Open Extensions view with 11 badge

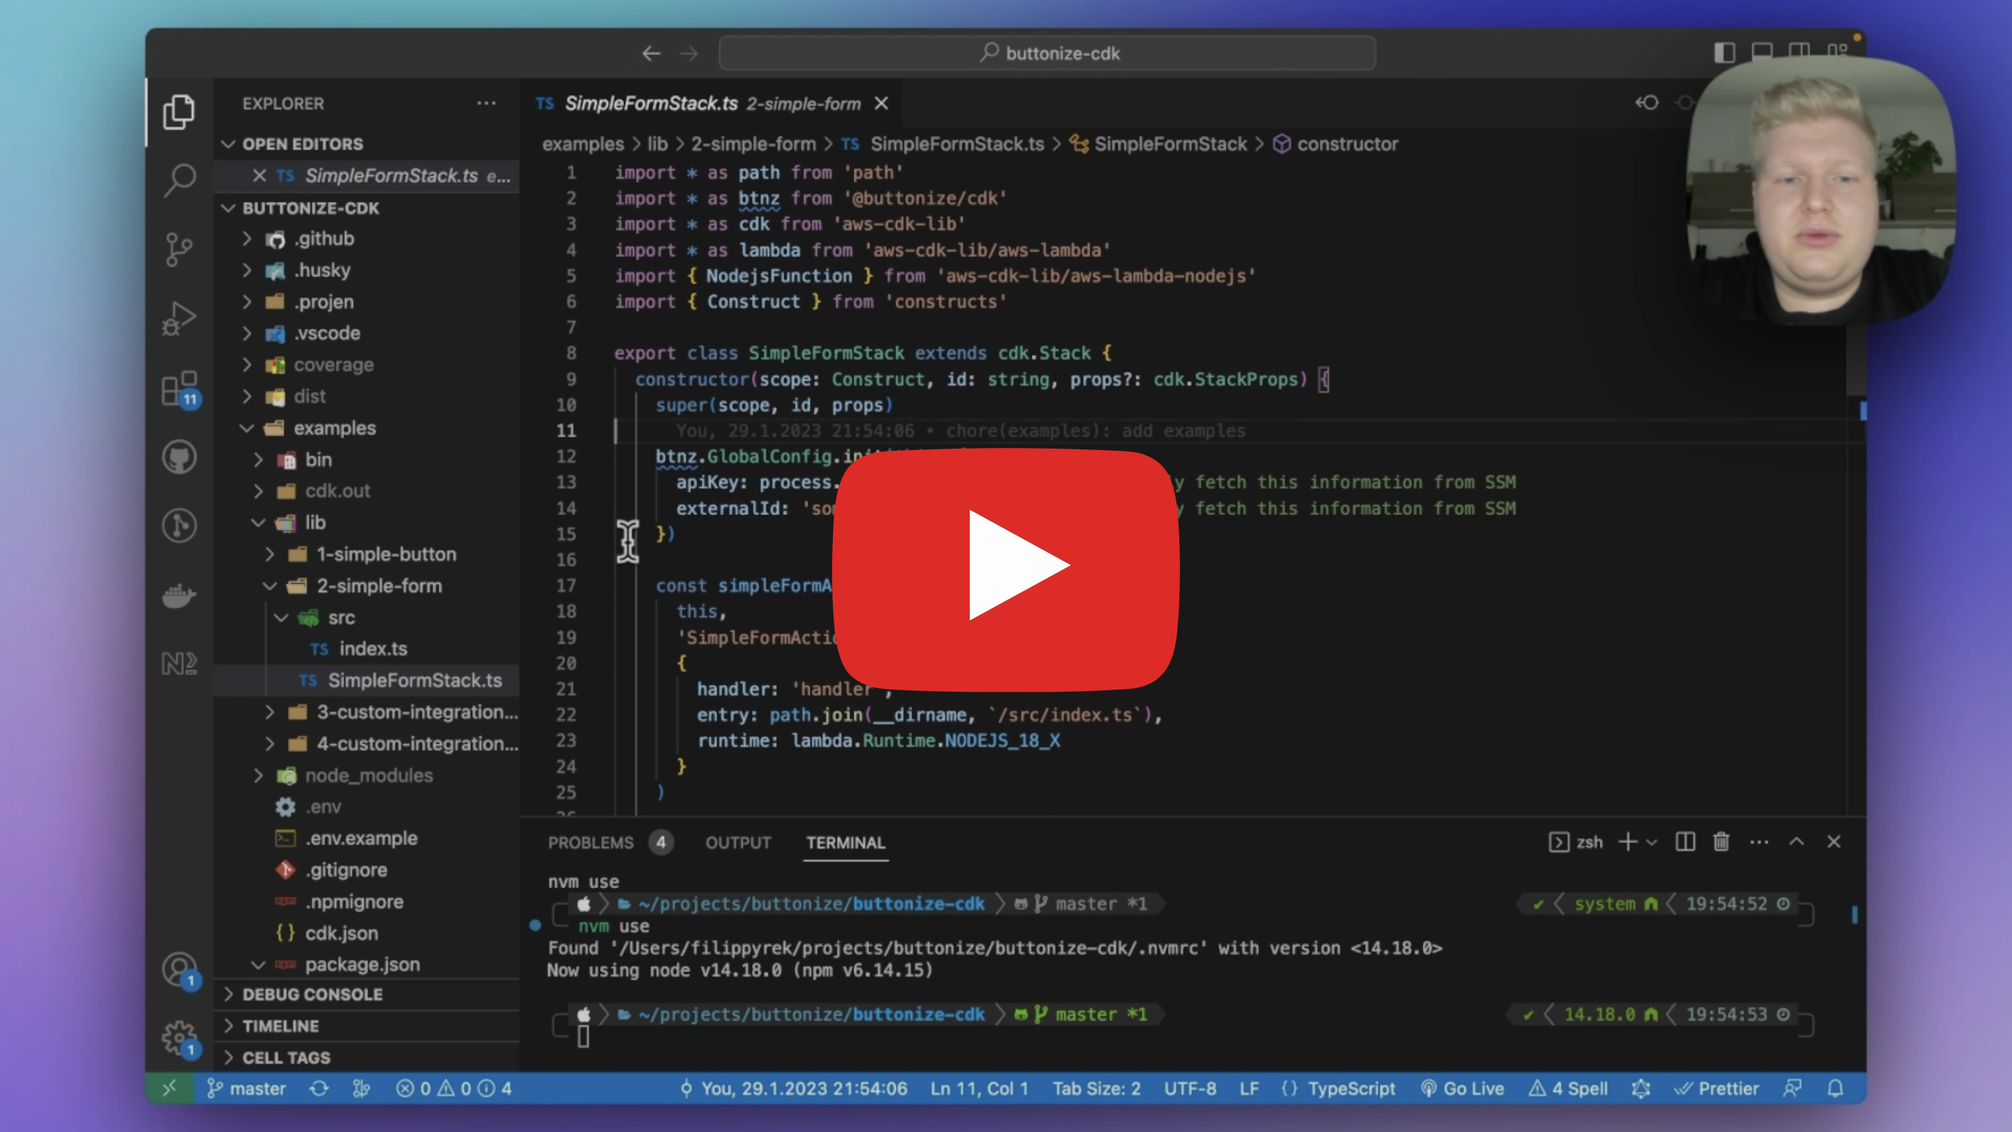point(180,389)
